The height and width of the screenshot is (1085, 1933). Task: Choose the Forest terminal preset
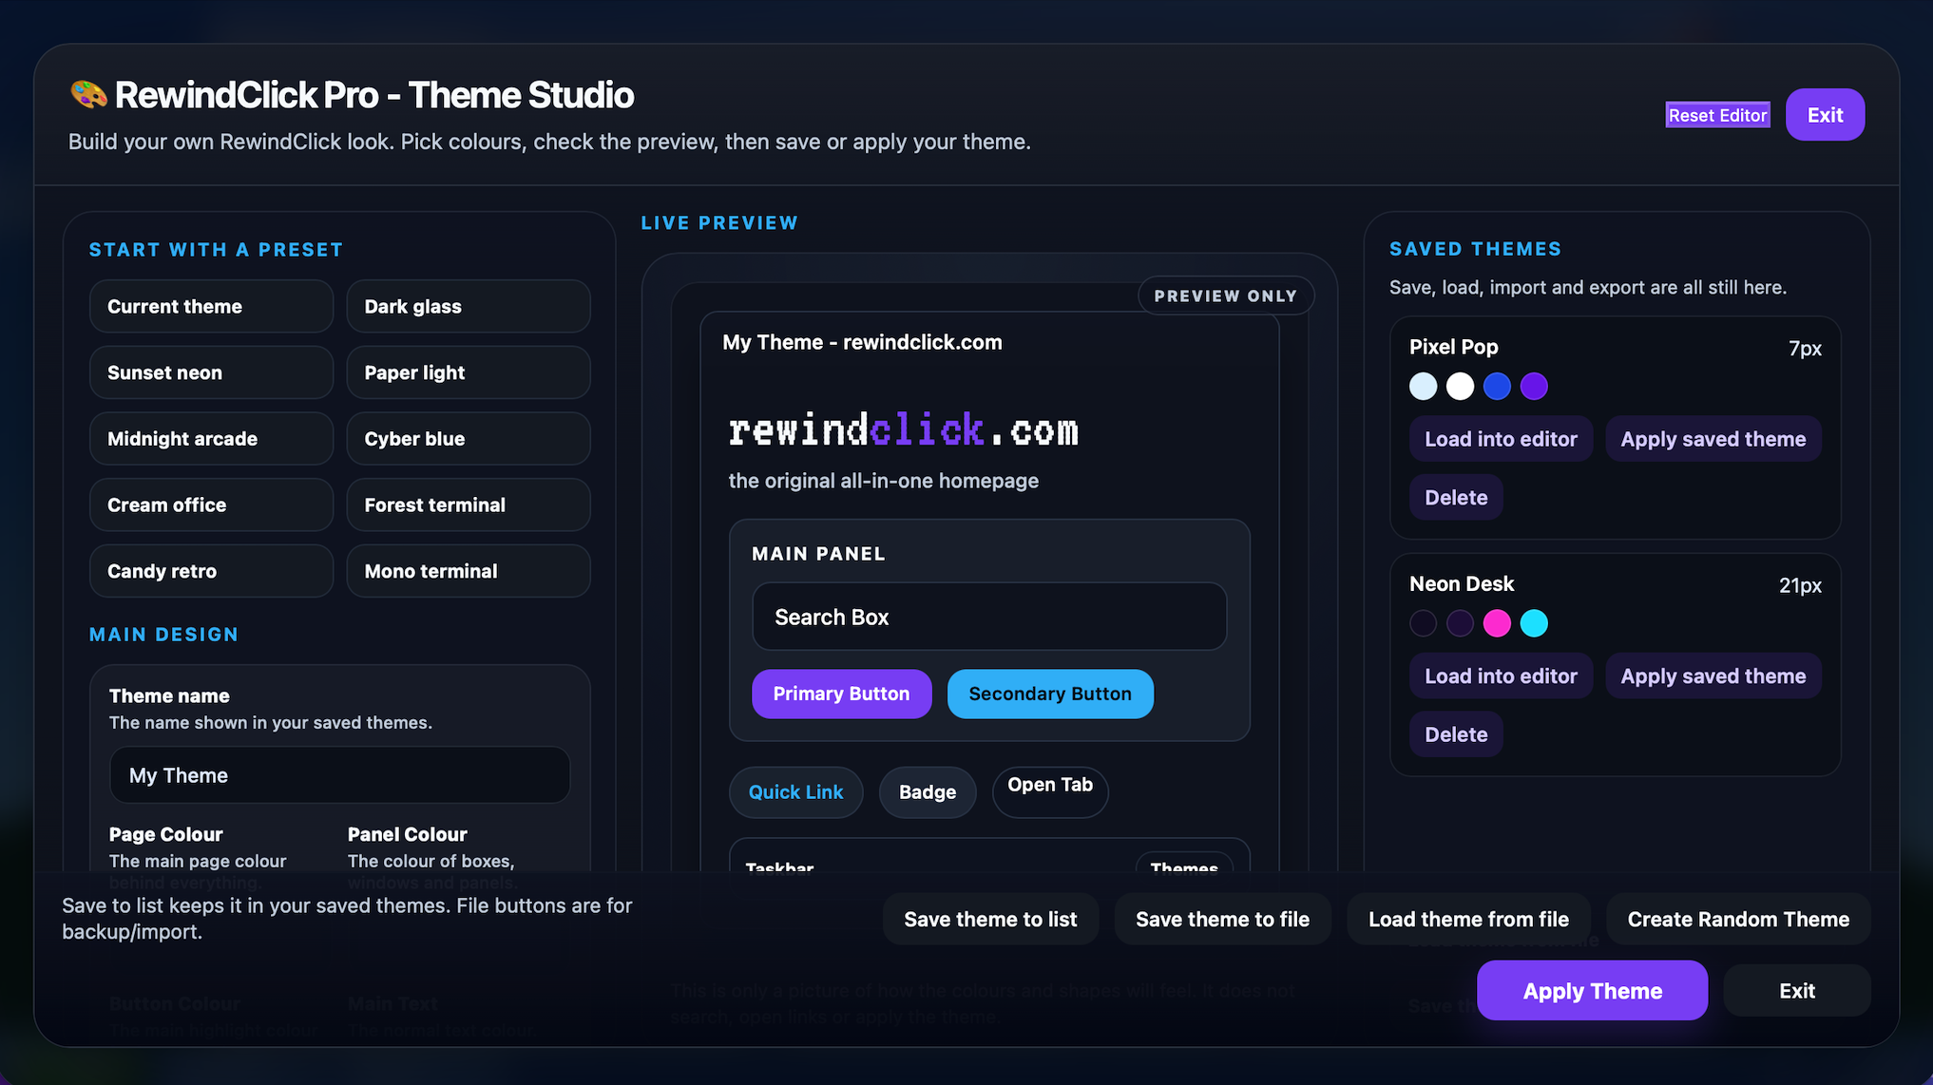point(469,504)
